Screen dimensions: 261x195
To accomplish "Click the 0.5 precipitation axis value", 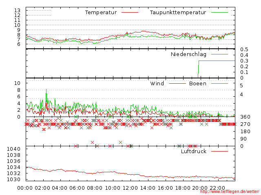I will click(244, 50).
